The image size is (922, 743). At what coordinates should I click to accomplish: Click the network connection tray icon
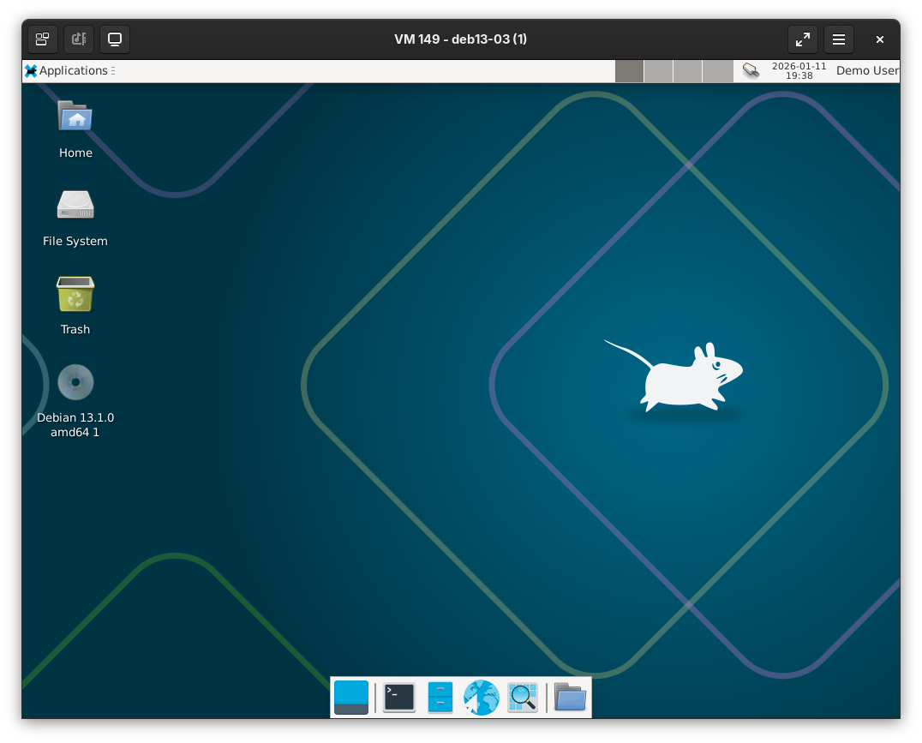pos(751,71)
